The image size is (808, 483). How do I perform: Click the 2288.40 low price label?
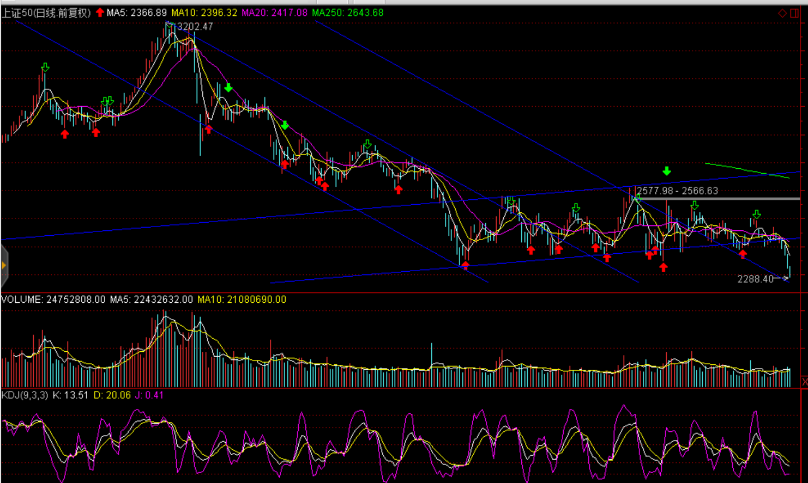755,279
